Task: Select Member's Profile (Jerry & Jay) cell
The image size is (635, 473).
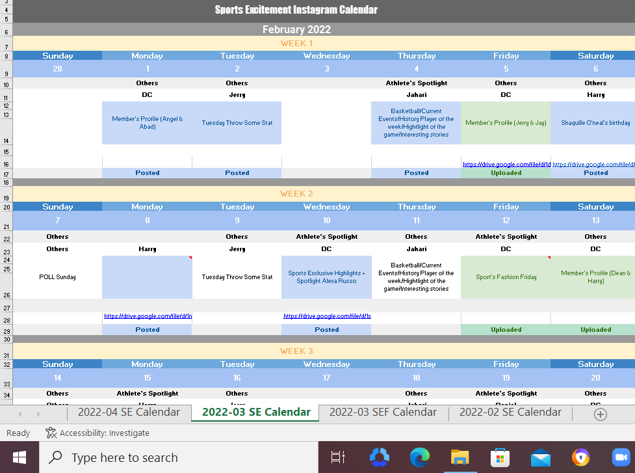Action: 506,123
